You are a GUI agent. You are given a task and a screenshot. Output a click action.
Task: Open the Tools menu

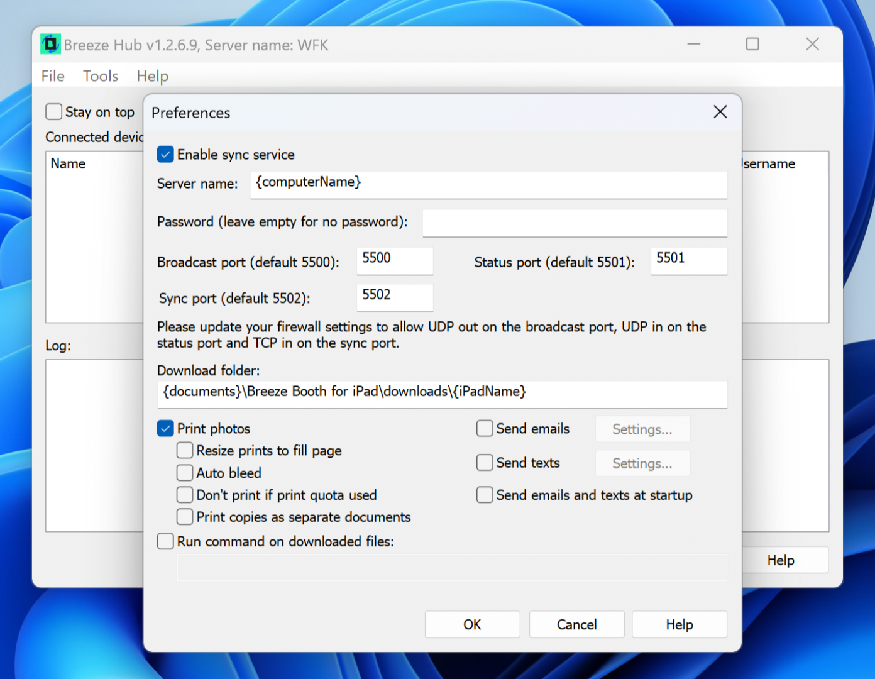pyautogui.click(x=101, y=76)
